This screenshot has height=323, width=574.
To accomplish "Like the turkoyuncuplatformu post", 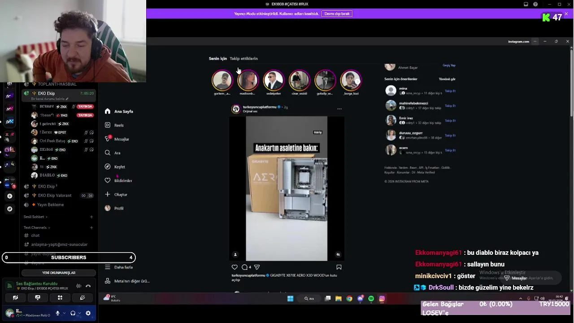I will click(235, 267).
